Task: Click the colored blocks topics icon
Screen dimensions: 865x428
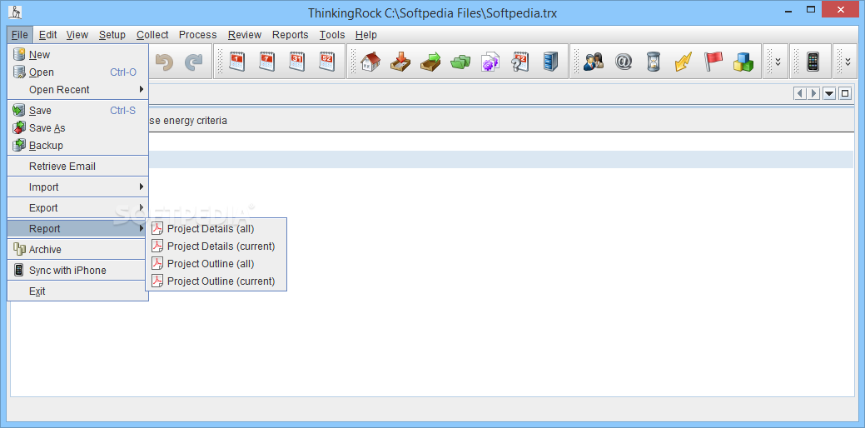Action: 743,62
